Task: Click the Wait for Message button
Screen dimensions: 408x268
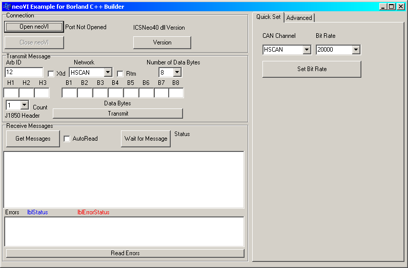Action: click(x=146, y=139)
